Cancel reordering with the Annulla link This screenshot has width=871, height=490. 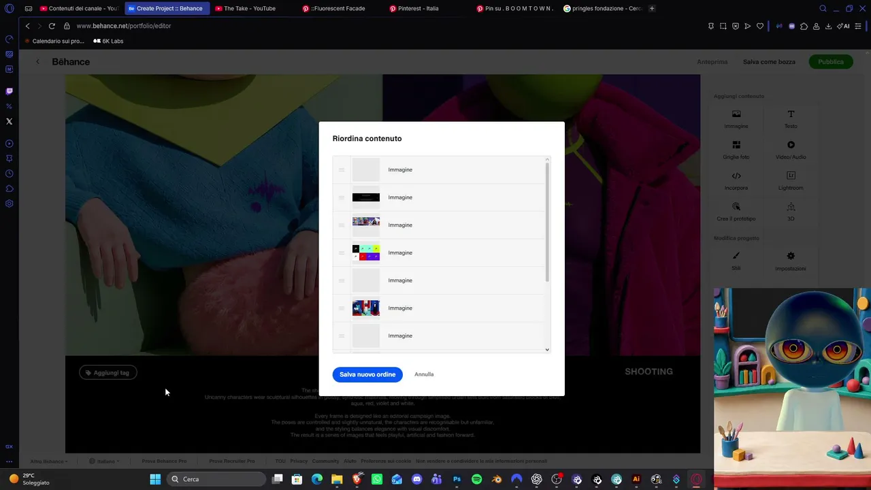click(x=424, y=374)
